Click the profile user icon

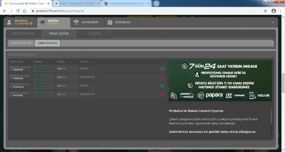(x=9, y=22)
